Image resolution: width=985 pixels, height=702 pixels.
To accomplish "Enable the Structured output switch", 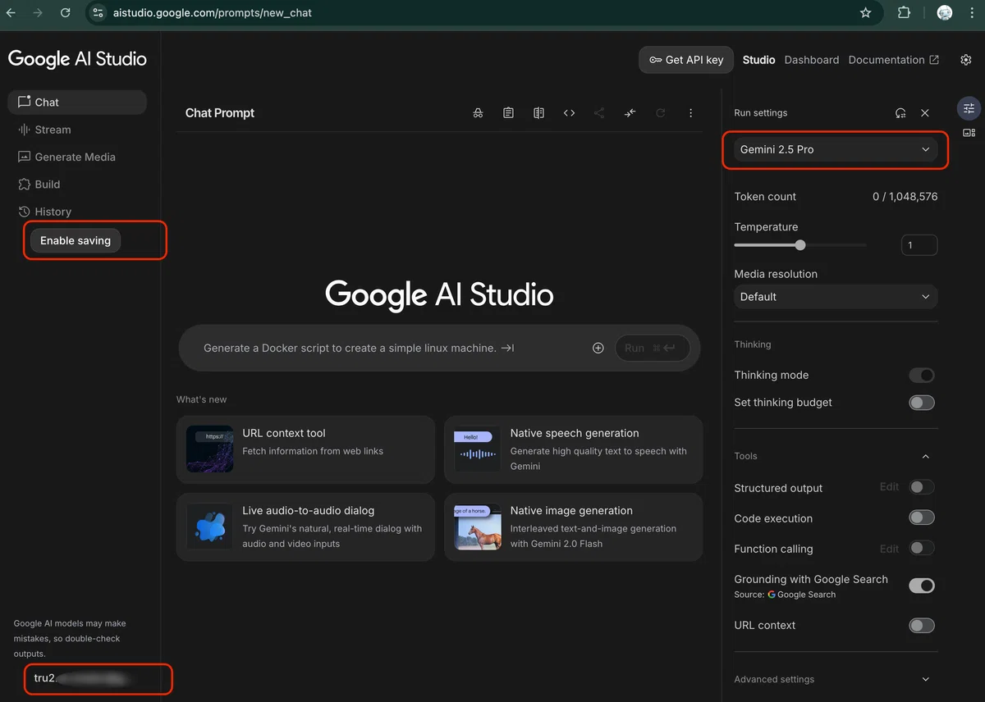I will (922, 487).
